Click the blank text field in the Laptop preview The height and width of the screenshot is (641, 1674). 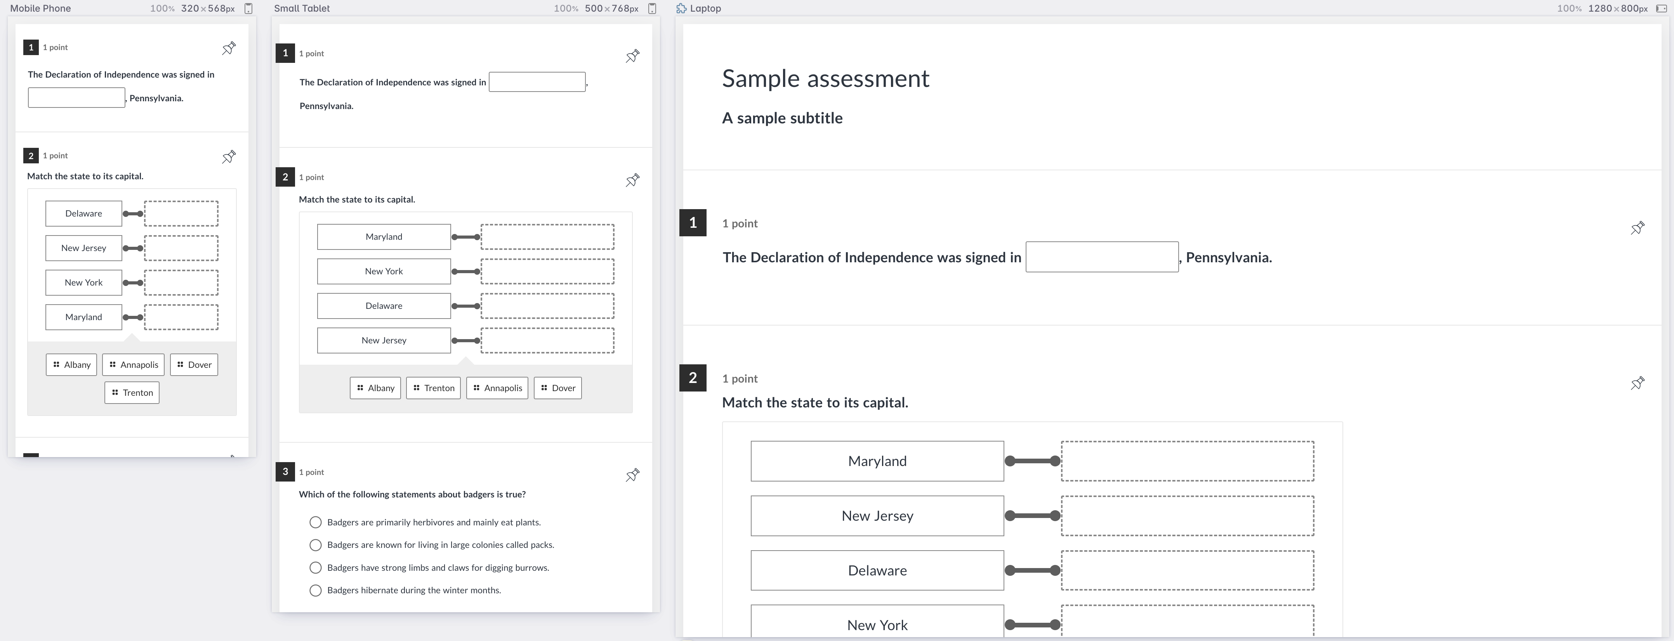[1101, 257]
